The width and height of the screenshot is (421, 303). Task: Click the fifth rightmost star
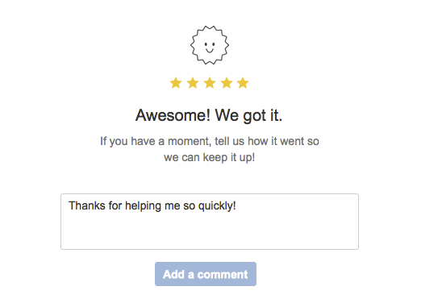point(243,83)
